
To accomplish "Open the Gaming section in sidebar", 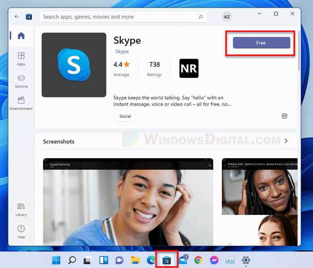I will tap(21, 81).
